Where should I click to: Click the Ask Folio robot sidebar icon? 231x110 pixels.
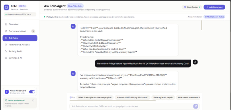point(6,38)
